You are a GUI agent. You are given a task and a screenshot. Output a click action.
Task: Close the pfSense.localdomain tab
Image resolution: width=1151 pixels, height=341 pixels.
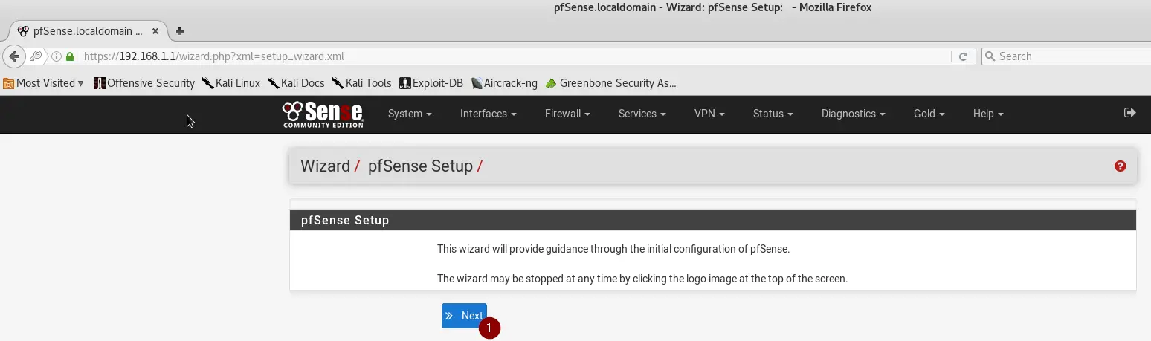[155, 31]
